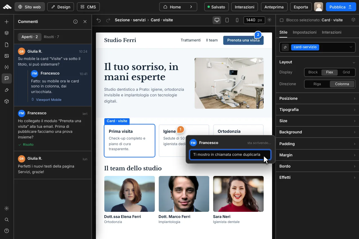Expand the Effetti section
Viewport: 359px width, 239px height.
tap(317, 177)
